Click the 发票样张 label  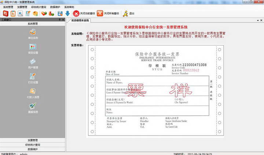[77, 45]
